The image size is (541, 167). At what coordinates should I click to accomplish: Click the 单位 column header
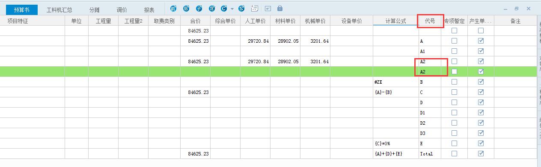click(77, 21)
